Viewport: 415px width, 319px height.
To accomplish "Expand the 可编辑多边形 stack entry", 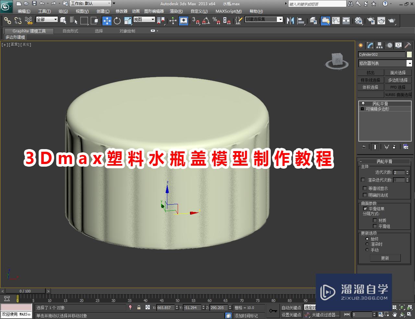I will coord(362,109).
